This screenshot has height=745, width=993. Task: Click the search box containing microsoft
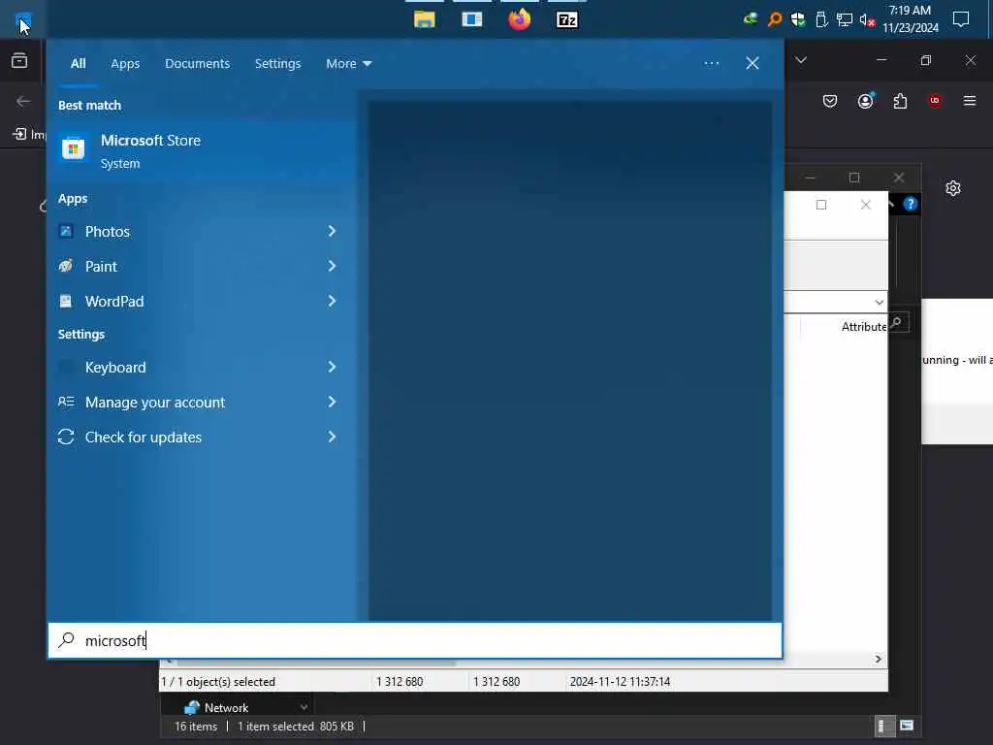(415, 640)
